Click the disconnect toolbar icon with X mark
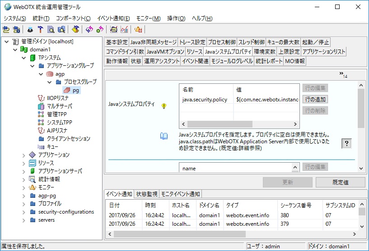 16,29
